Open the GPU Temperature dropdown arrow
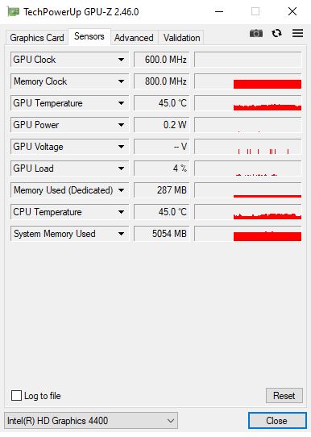The image size is (311, 437). (121, 103)
